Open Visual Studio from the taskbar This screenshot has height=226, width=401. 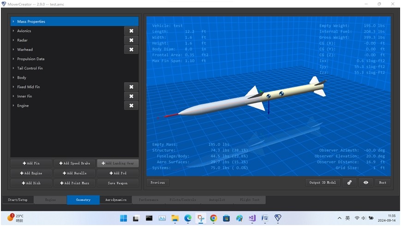point(252,218)
